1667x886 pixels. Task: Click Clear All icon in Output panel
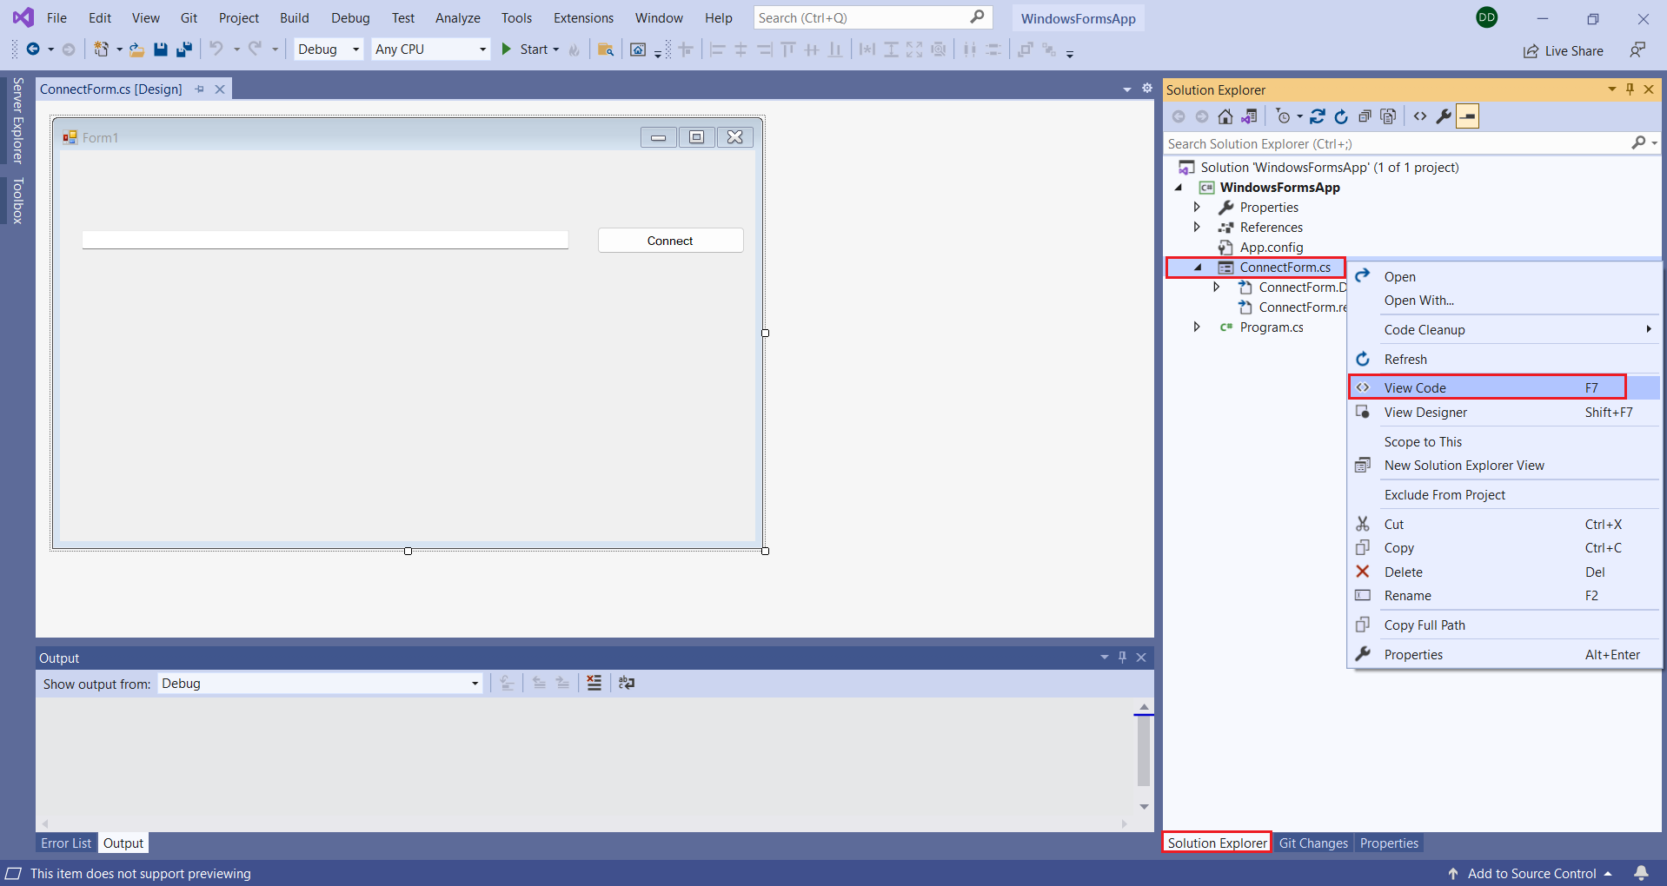point(594,684)
